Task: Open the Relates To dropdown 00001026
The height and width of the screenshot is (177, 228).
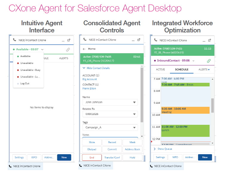Action: (110, 114)
